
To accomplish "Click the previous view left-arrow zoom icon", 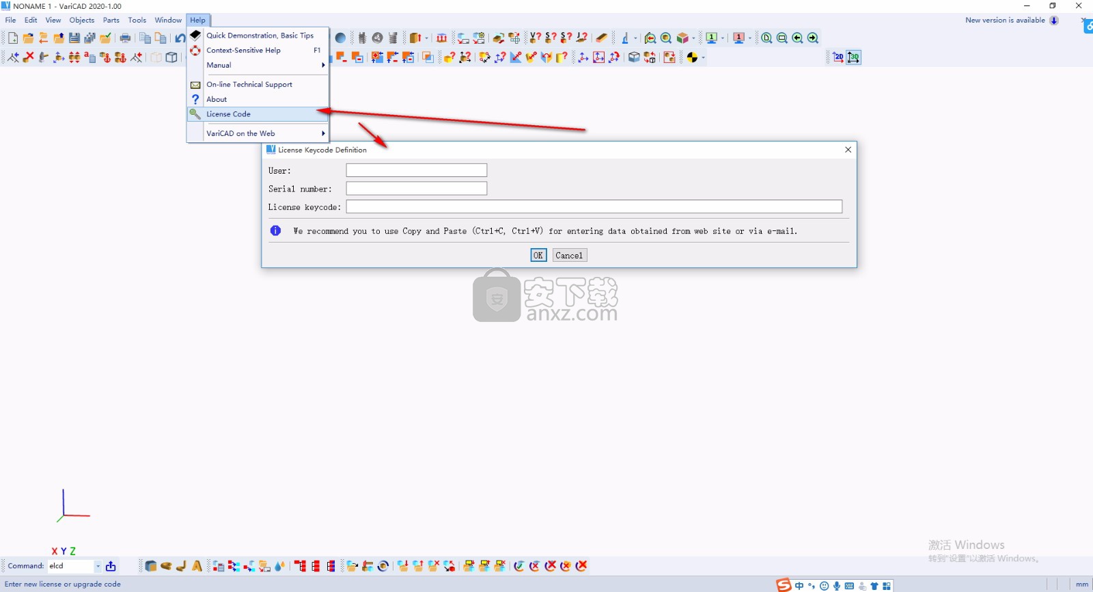I will click(x=797, y=38).
